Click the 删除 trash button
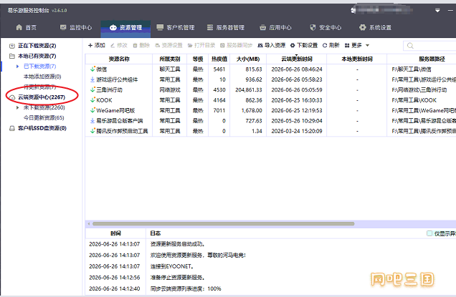Screen dimensions: 456x297 [141, 45]
